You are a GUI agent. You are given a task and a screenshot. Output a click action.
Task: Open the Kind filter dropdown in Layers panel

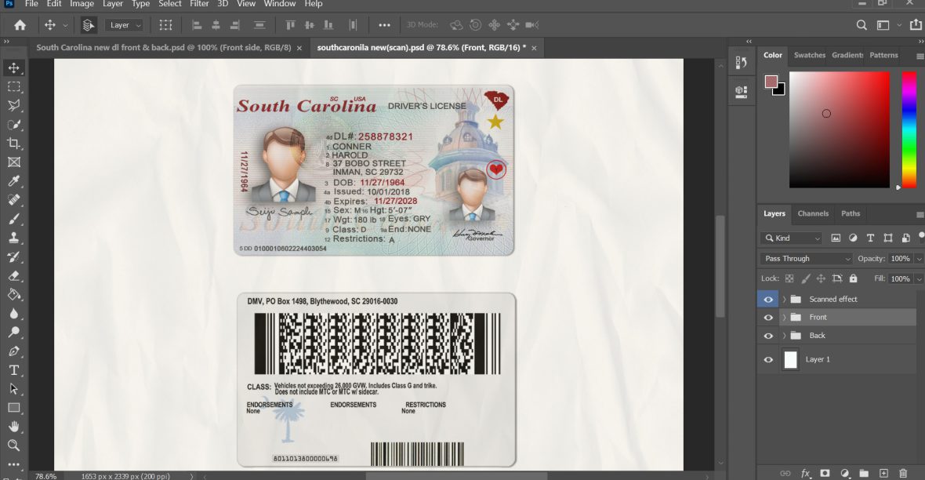click(790, 238)
